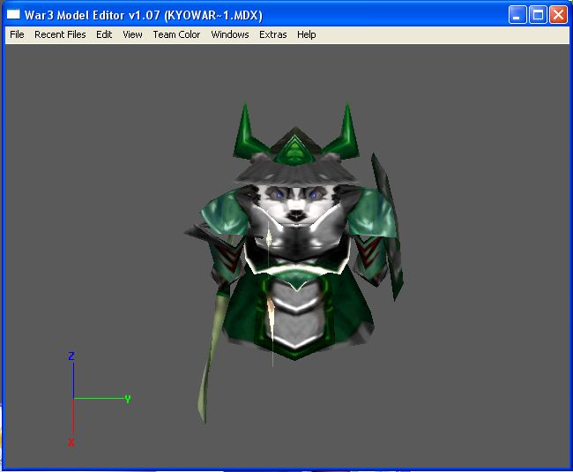Click the application icon in title bar
Image resolution: width=573 pixels, height=472 pixels.
point(13,15)
